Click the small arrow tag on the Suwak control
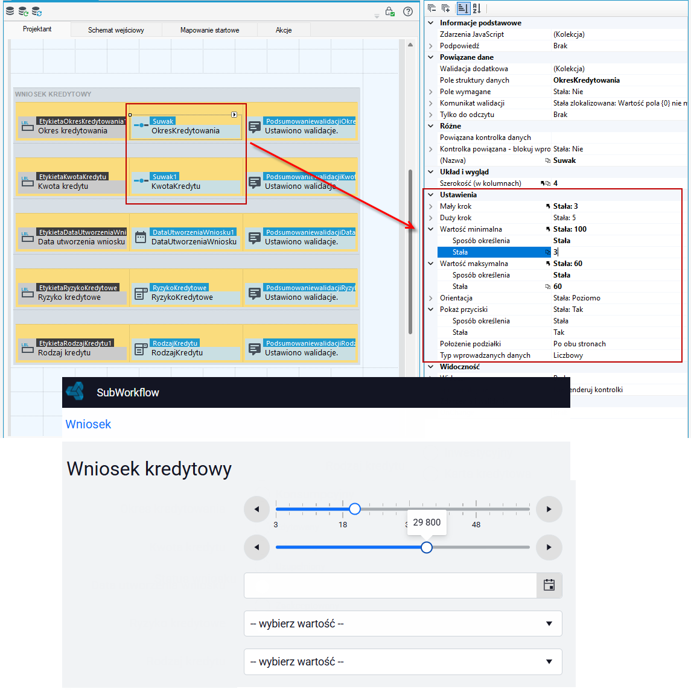 (234, 115)
